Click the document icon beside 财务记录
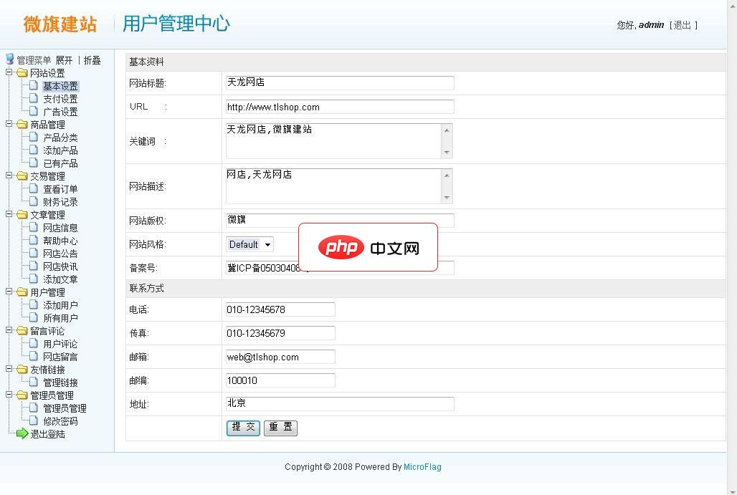The height and width of the screenshot is (495, 737). (x=34, y=202)
